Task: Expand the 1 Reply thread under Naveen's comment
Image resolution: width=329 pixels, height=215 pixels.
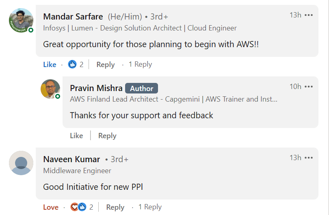Action: click(x=150, y=207)
